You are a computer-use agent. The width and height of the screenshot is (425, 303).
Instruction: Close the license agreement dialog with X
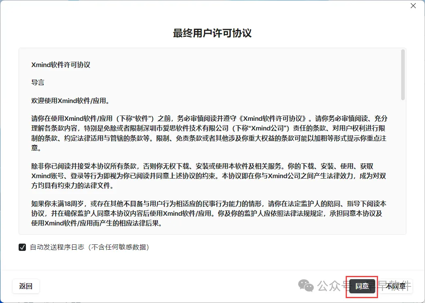click(x=413, y=6)
